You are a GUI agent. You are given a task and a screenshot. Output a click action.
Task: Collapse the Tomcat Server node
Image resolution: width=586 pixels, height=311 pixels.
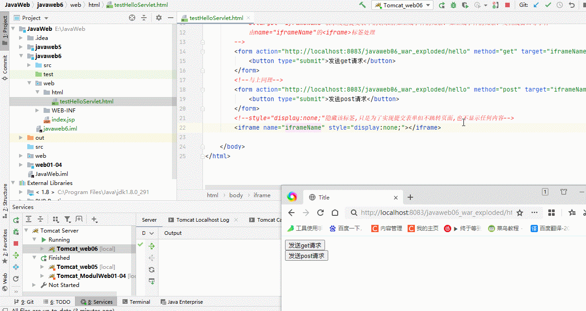[27, 231]
